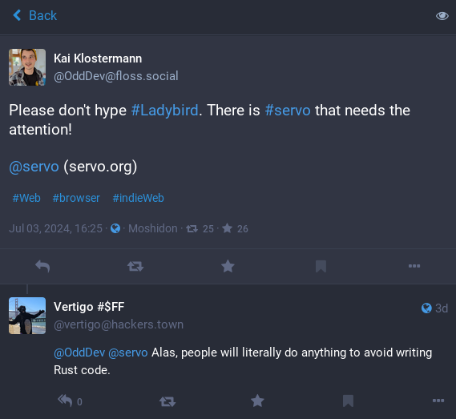
Task: Select the #indieWeb tag
Action: click(138, 198)
